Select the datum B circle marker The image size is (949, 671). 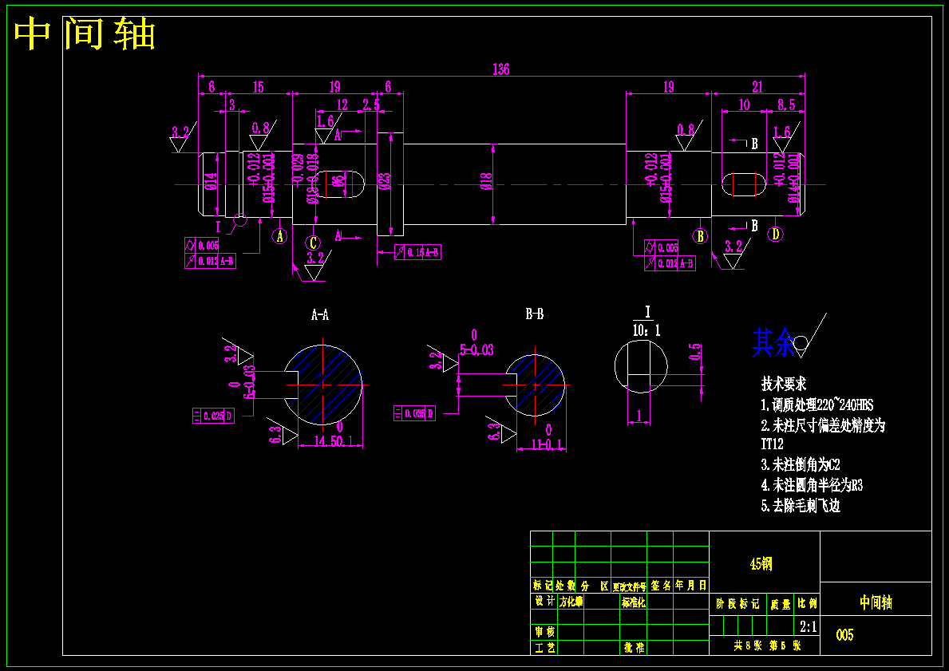[x=700, y=236]
